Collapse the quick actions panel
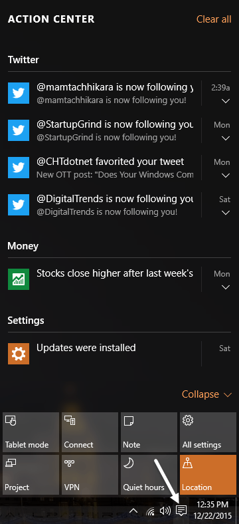This screenshot has width=239, height=524. pos(206,394)
